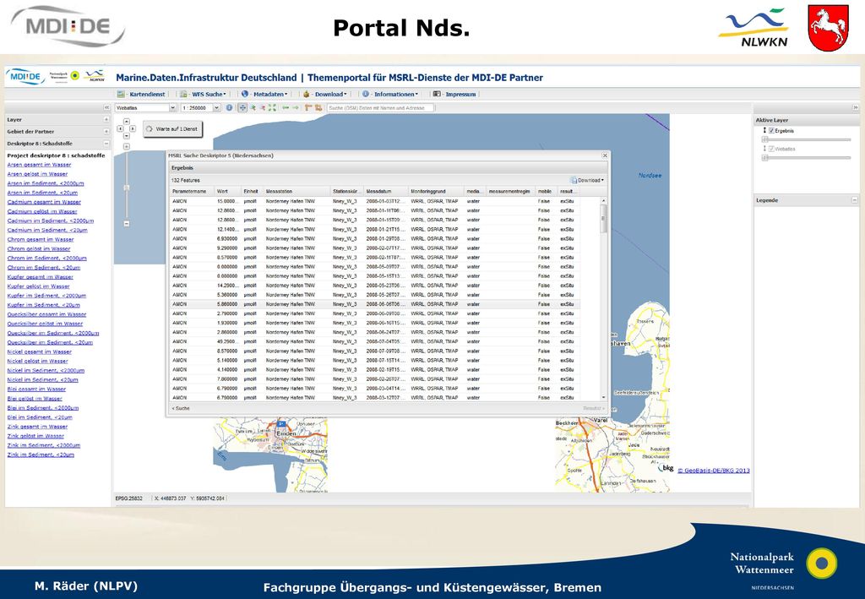Click the GeoBasis-DE/BKG 2013 copyright link

tap(714, 471)
